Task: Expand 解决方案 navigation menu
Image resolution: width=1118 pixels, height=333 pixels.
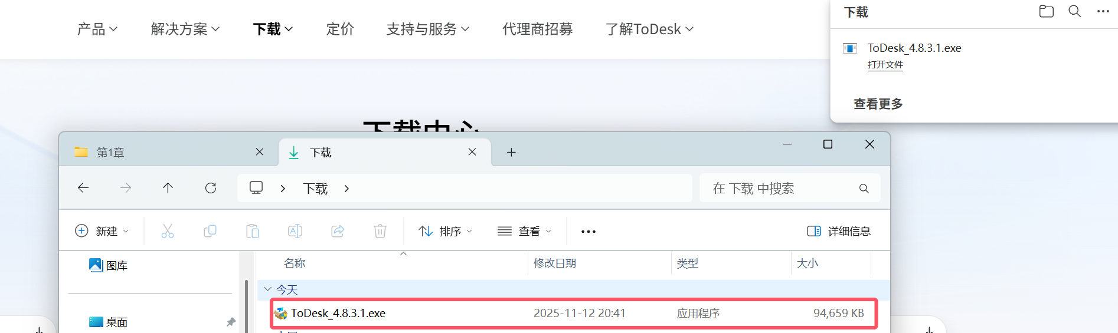Action: [x=185, y=29]
